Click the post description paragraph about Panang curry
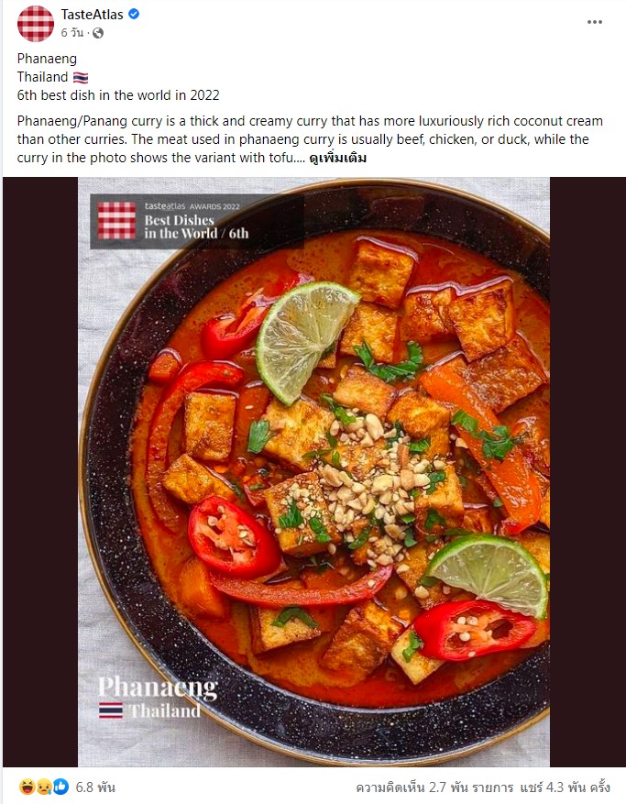The height and width of the screenshot is (804, 626). click(310, 139)
